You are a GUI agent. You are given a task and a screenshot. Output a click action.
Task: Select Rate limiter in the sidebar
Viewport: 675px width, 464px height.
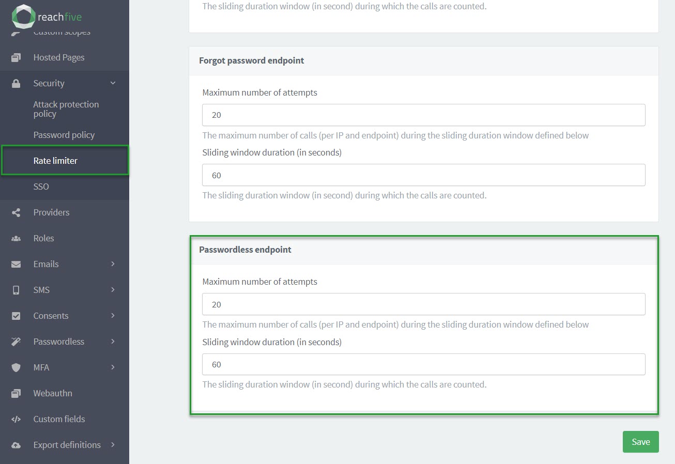tap(55, 161)
